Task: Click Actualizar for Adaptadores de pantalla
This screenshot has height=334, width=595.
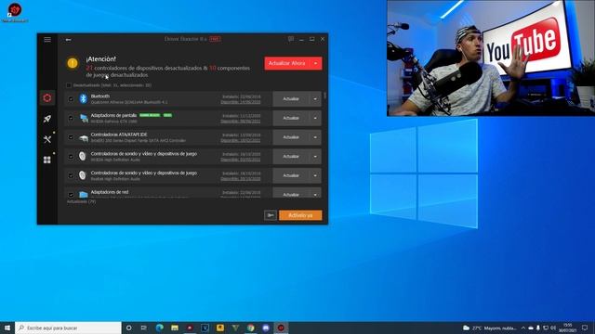Action: 291,118
